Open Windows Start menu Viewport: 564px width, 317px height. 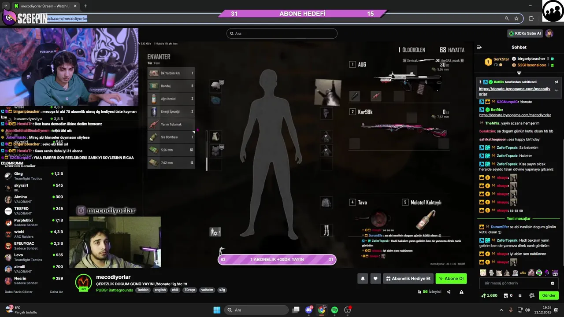point(217,310)
